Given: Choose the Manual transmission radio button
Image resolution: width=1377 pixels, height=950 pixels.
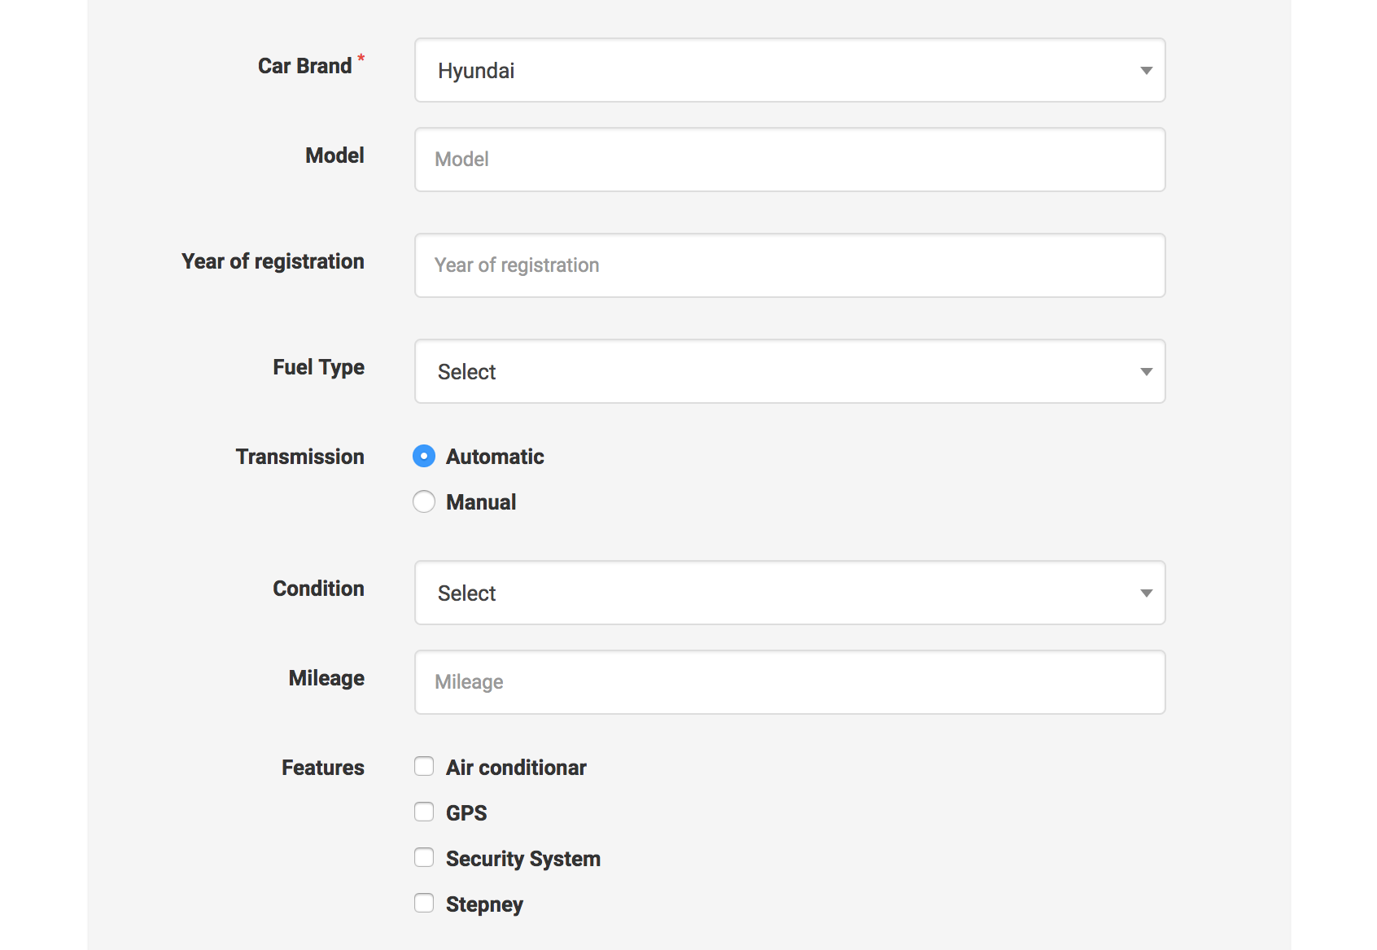Looking at the screenshot, I should coord(424,501).
